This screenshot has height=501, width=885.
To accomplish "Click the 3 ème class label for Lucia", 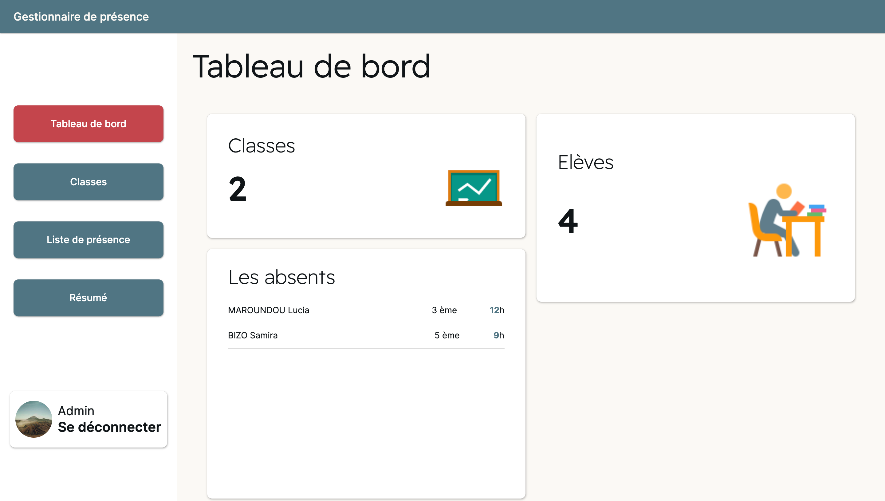I will tap(444, 310).
